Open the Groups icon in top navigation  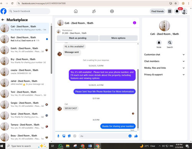click(112, 11)
